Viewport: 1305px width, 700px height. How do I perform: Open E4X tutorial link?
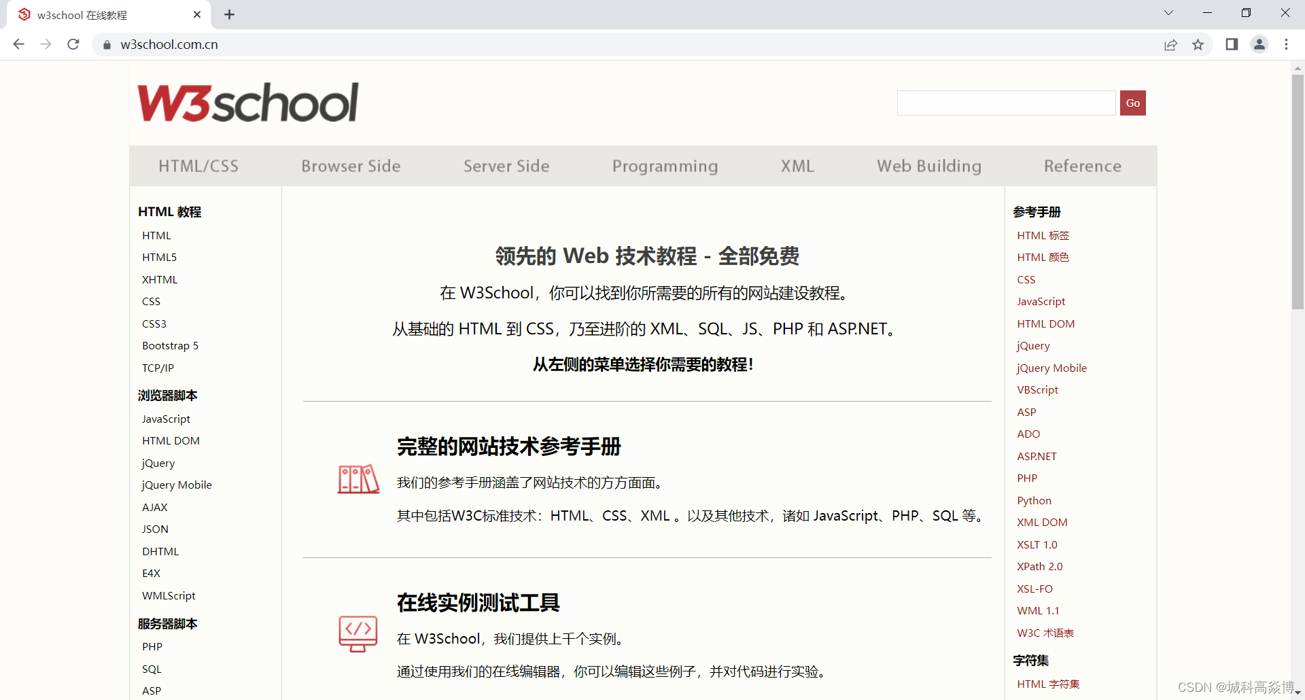click(x=151, y=573)
